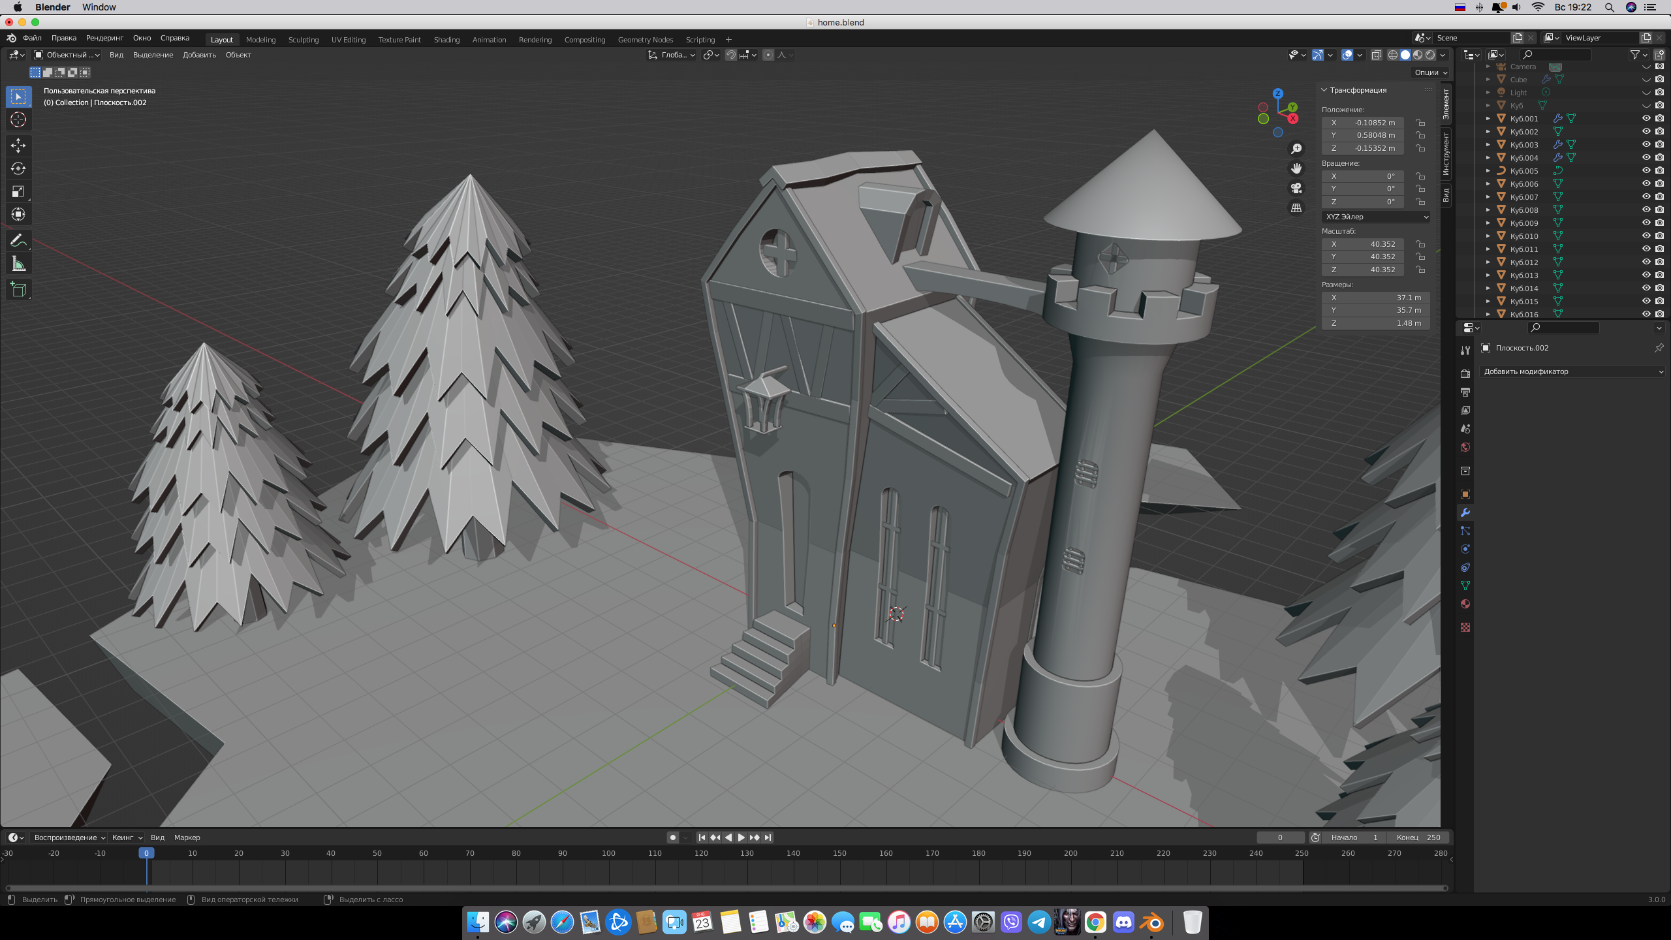This screenshot has height=940, width=1671.
Task: Choose the Add Cube tool
Action: pos(18,290)
